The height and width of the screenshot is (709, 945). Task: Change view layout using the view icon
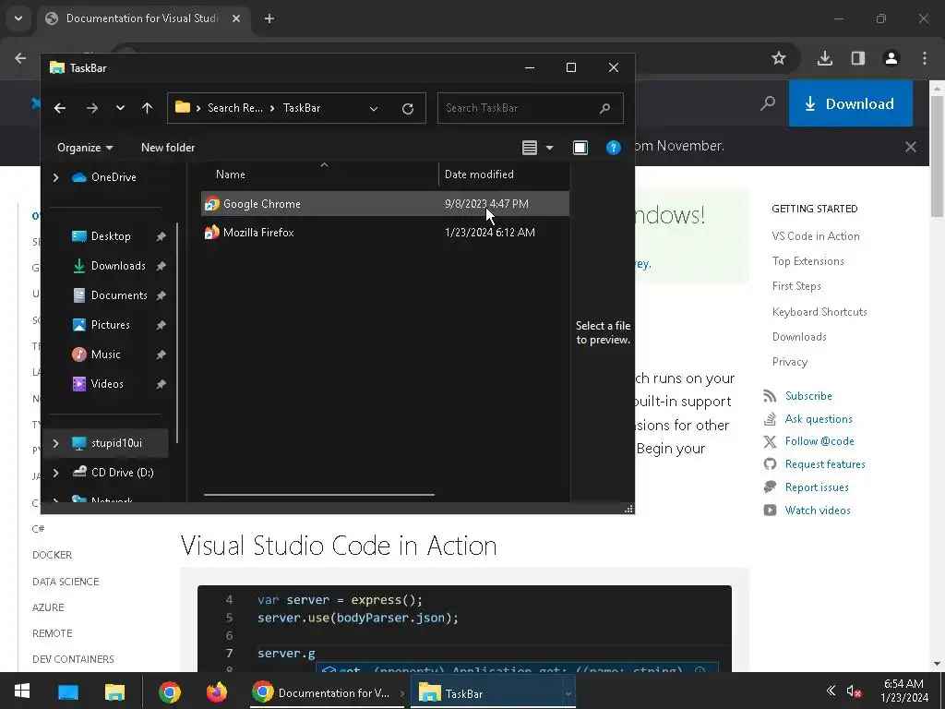point(530,148)
